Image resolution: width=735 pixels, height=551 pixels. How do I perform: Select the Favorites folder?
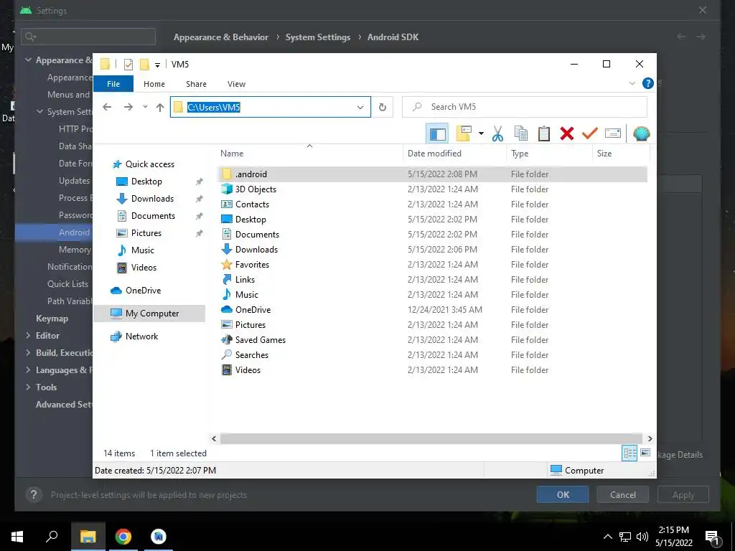point(252,265)
